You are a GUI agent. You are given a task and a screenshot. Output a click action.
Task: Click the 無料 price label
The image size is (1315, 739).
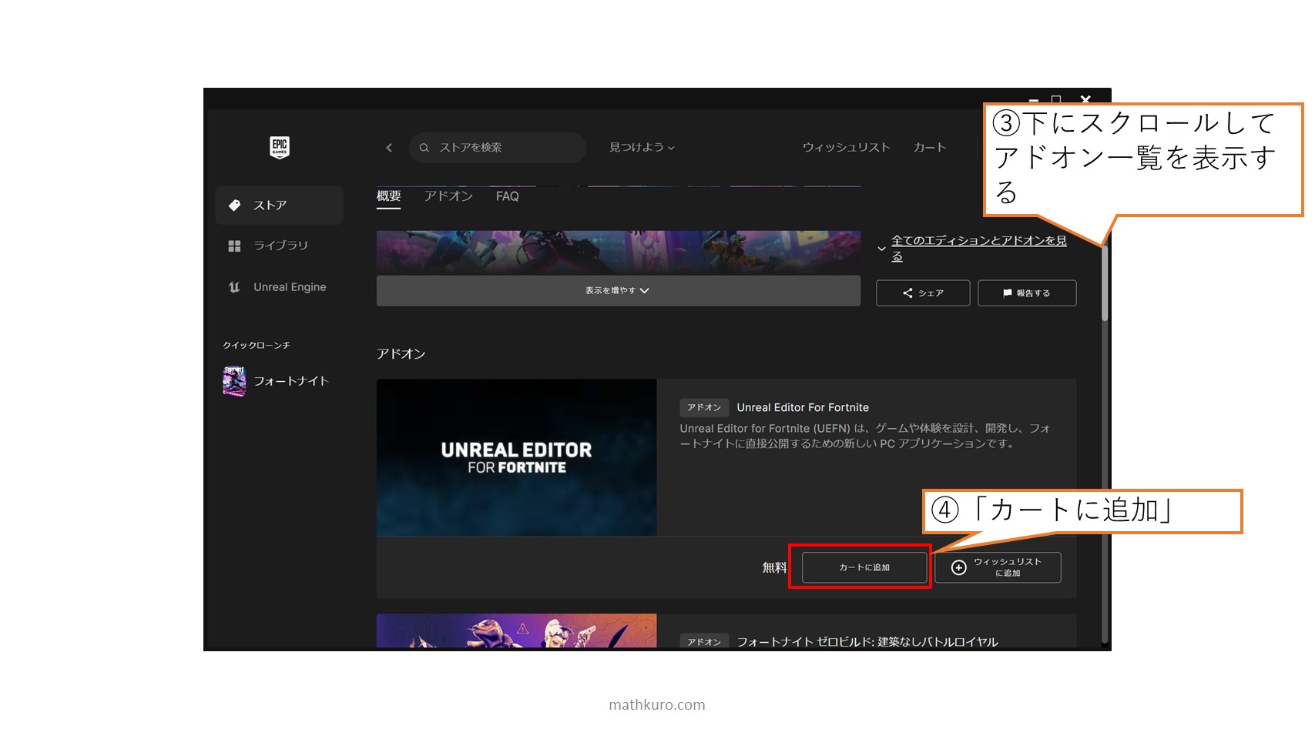(774, 567)
